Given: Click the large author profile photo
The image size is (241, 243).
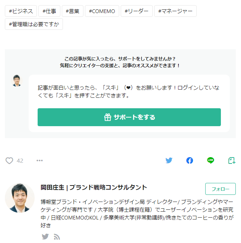Looking at the screenshot, I should coord(20,198).
